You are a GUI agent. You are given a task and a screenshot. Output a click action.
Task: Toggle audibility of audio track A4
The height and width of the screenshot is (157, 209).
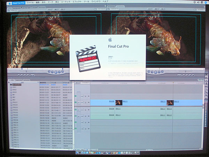pos(76,128)
